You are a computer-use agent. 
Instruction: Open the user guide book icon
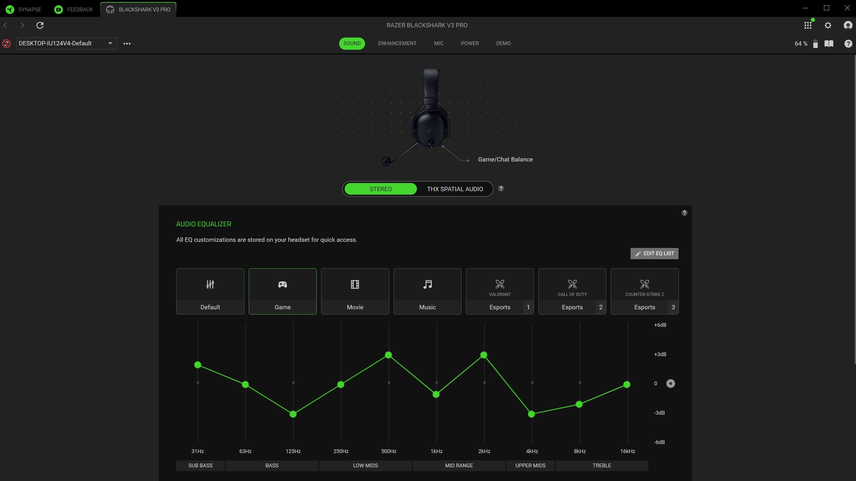point(829,43)
